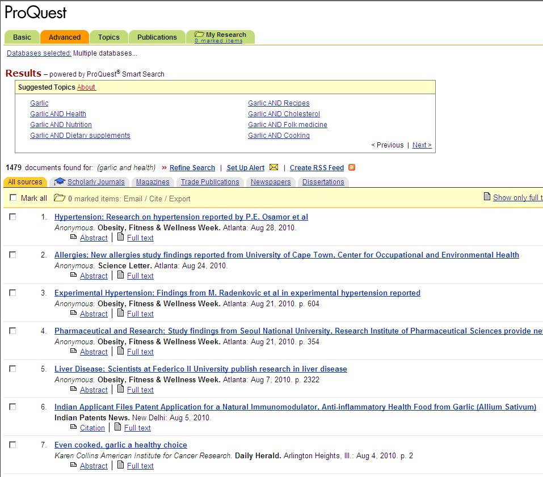The width and height of the screenshot is (543, 477).
Task: Mark result 7 Even cooked garlic checkbox
Action: 12,445
